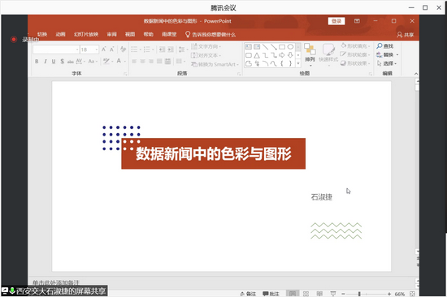Screen dimensions: 447x297
Task: Decrease the list indent level
Action: pos(162,49)
